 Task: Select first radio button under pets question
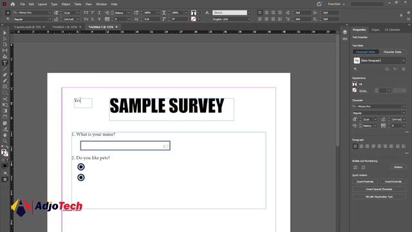(81, 167)
